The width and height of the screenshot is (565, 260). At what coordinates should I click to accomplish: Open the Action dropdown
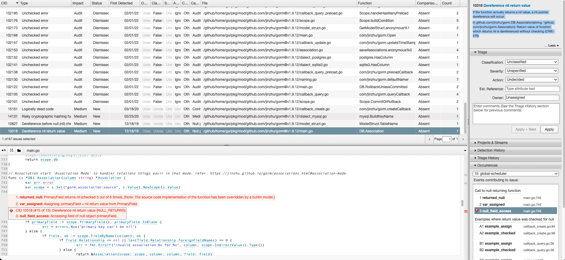click(x=532, y=80)
